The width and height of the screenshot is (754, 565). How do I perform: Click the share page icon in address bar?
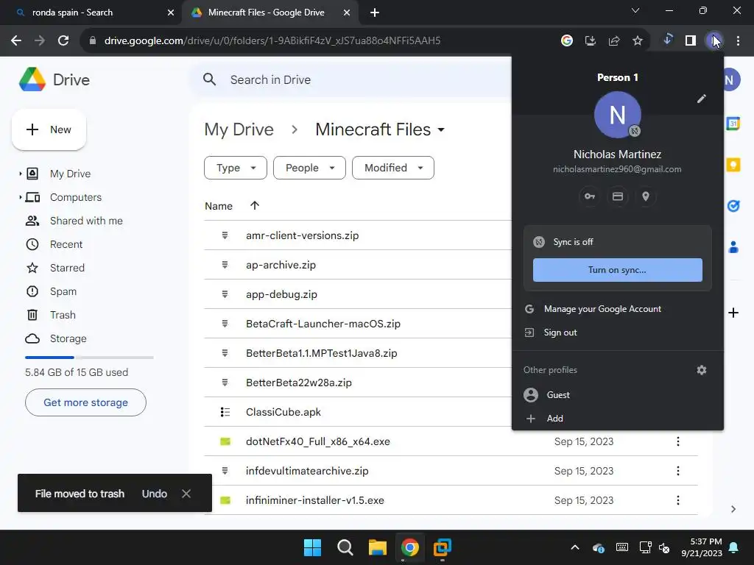[614, 40]
